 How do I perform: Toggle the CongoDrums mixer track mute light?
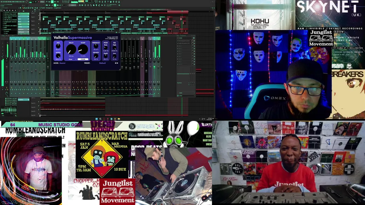(x=154, y=59)
